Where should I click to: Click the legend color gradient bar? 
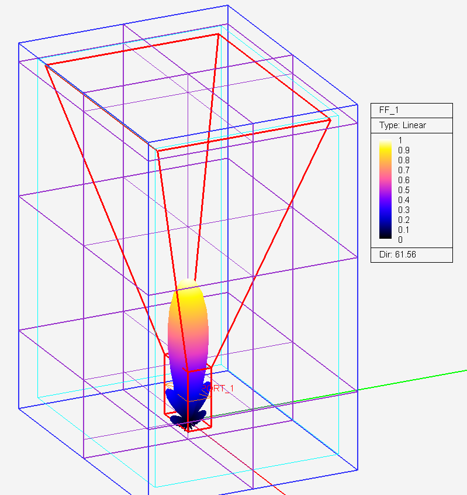(x=385, y=189)
